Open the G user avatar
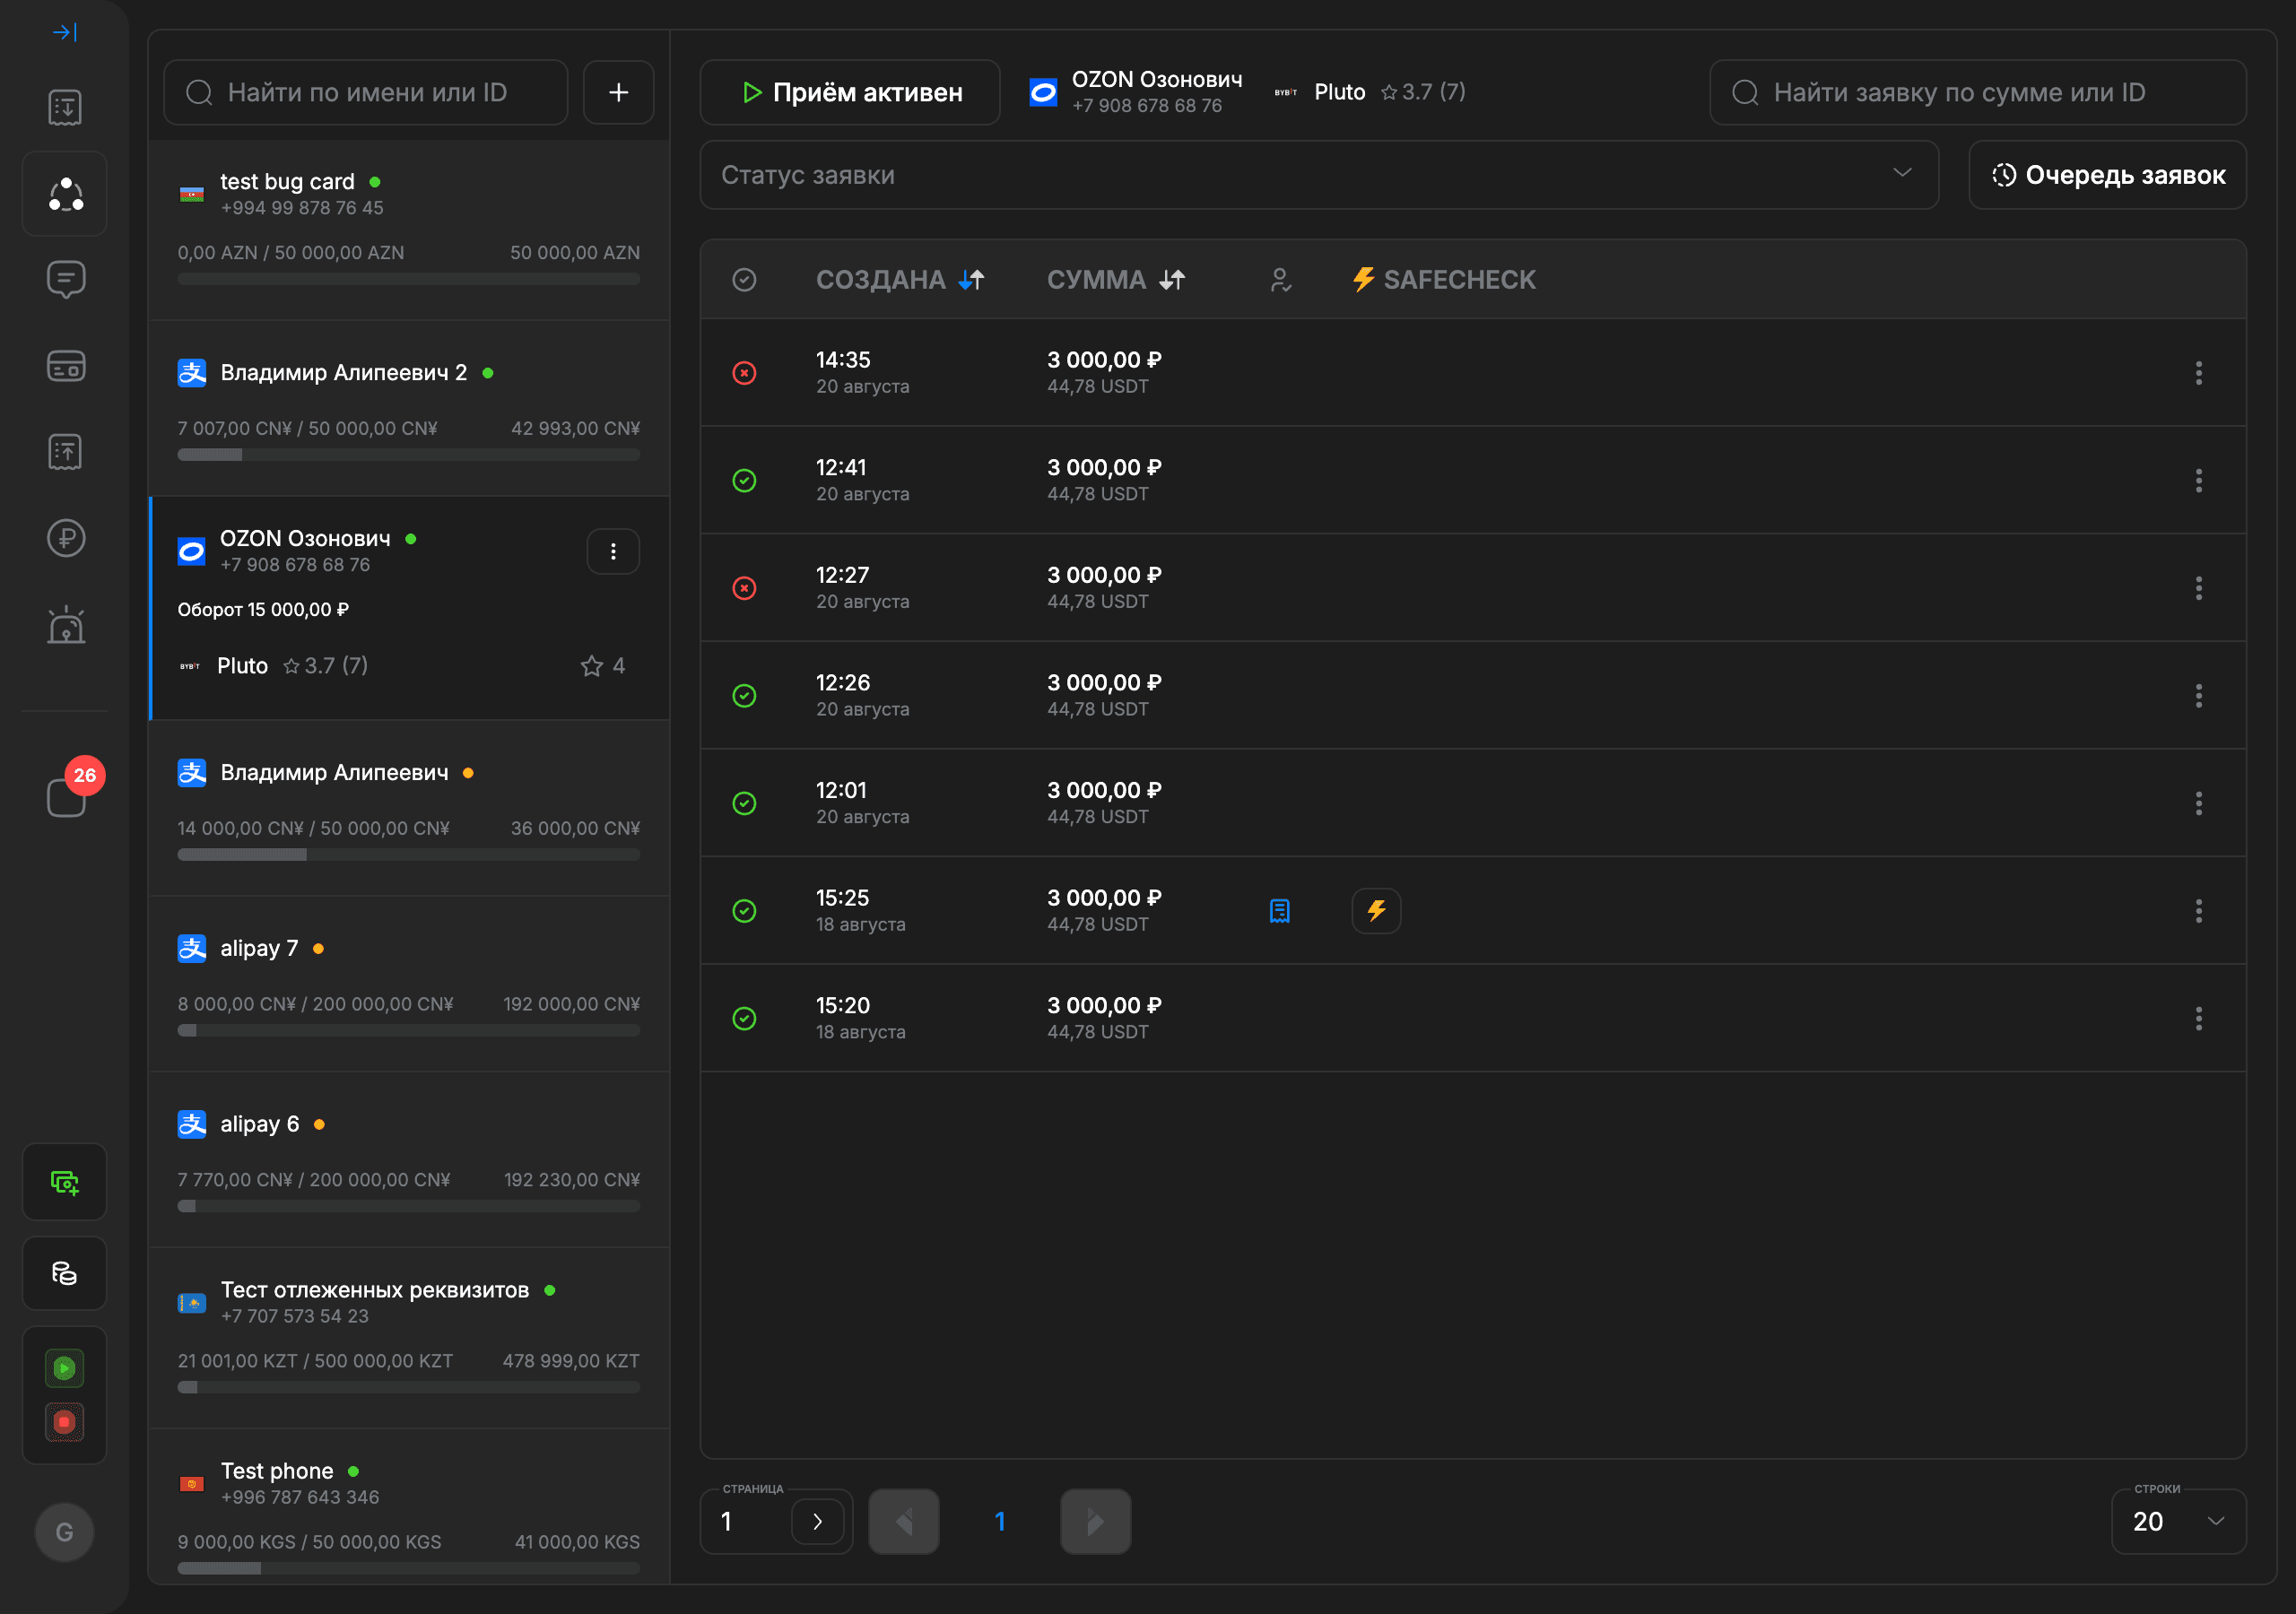Viewport: 2296px width, 1614px height. [65, 1532]
